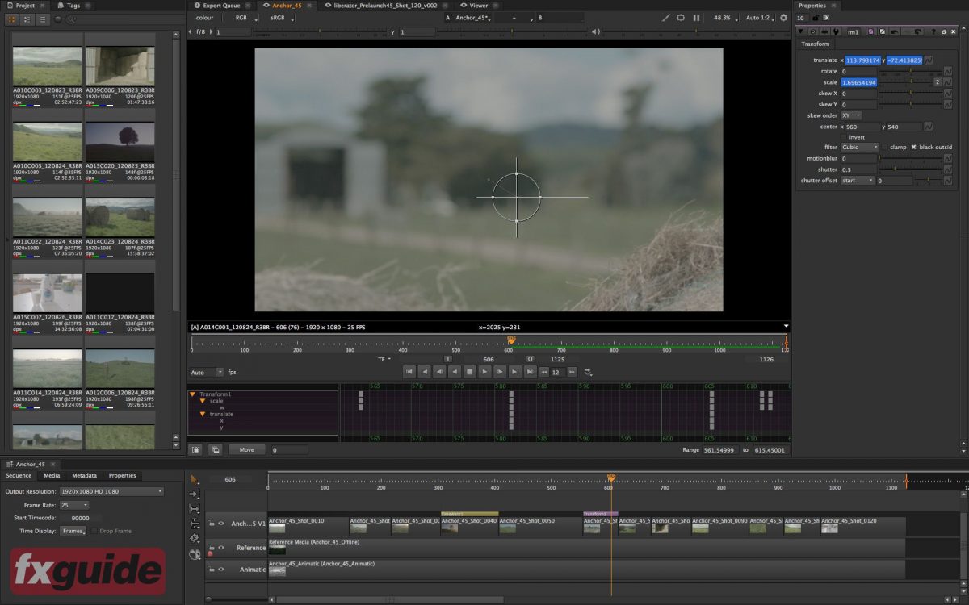Open the skew order XY dropdown
Screen dimensions: 969x605
852,115
